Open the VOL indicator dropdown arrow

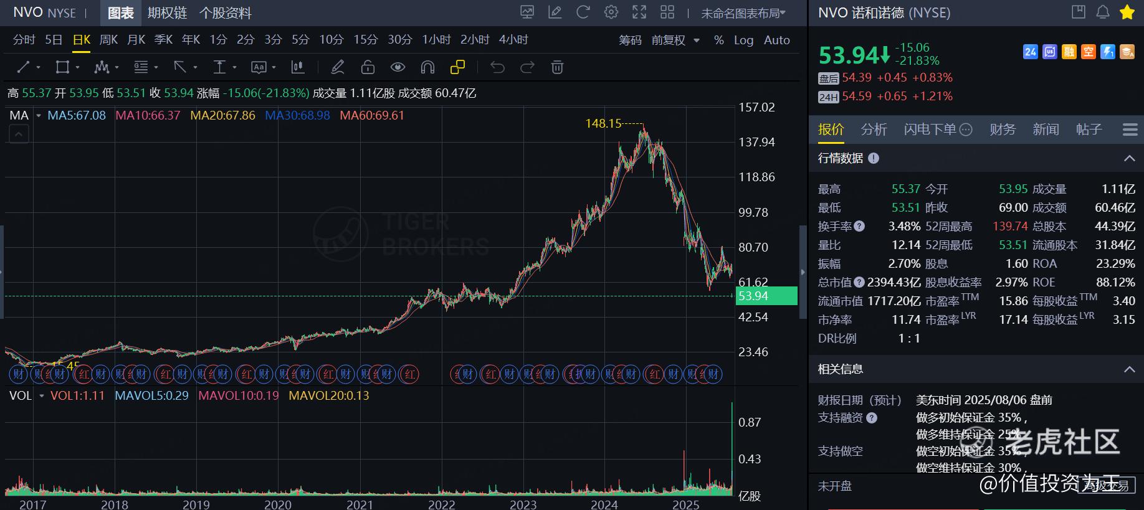[x=42, y=396]
